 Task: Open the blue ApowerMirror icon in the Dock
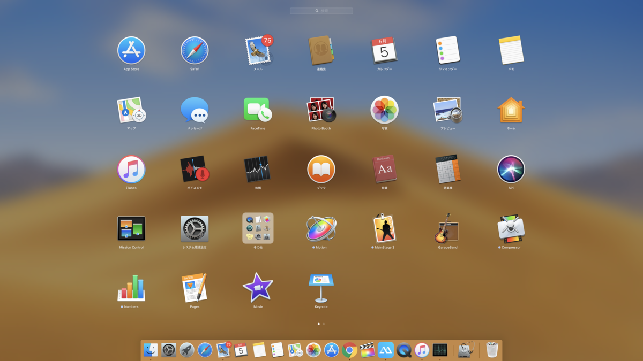point(386,350)
